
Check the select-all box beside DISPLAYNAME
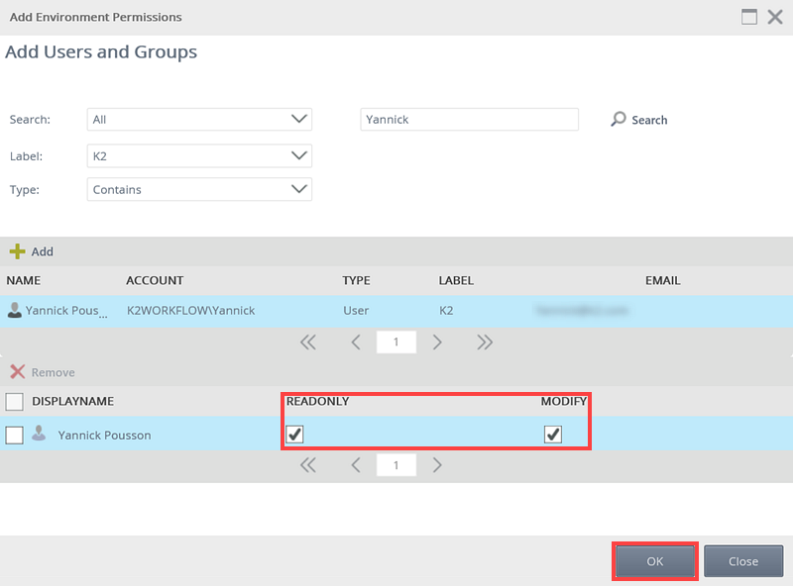(x=15, y=401)
